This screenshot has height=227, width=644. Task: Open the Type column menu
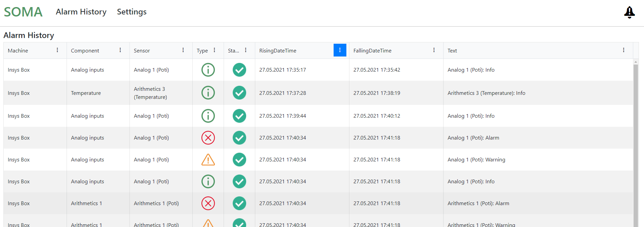click(214, 50)
